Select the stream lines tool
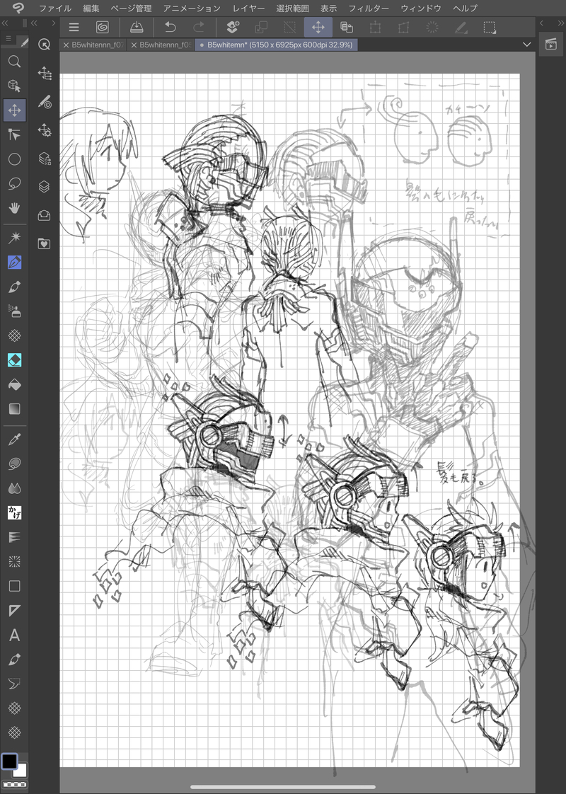Screen dimensions: 566x794 click(x=15, y=536)
